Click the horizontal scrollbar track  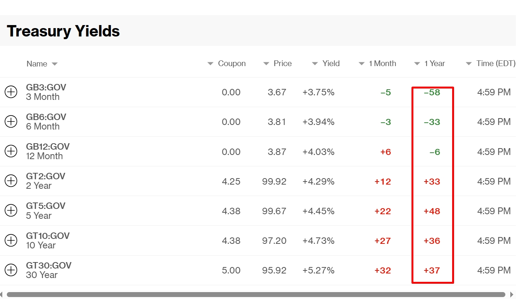tap(256, 294)
